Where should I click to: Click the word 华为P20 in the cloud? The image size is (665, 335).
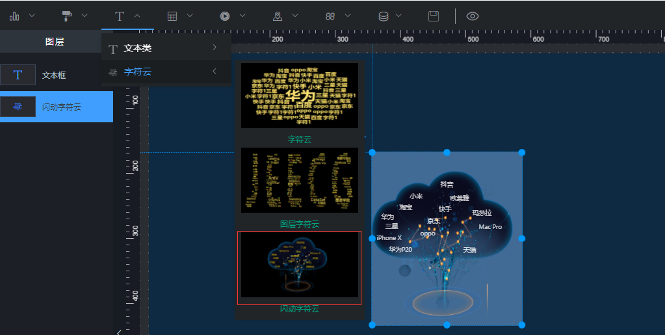pos(400,249)
